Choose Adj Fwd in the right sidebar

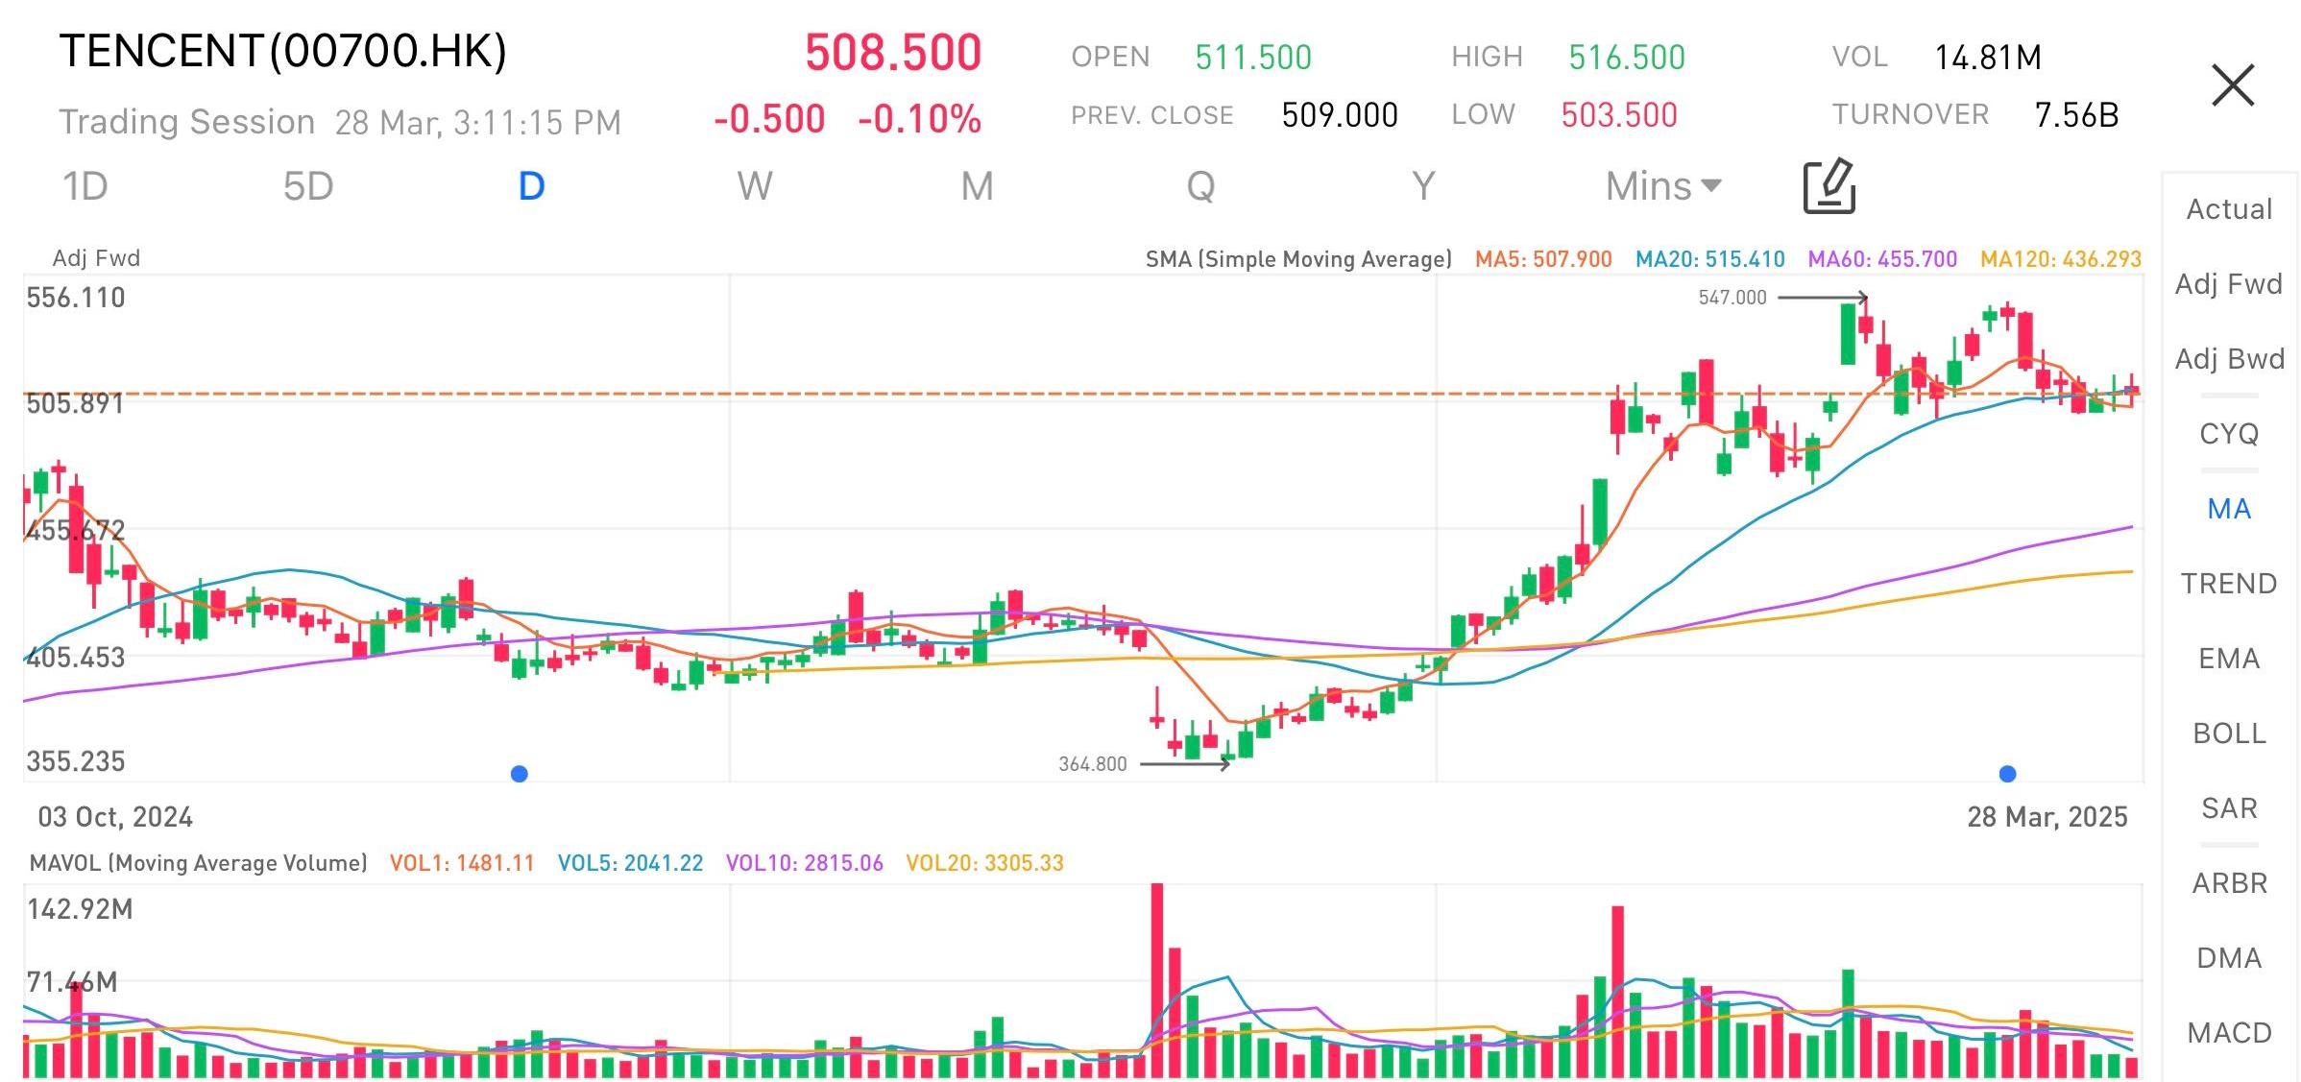2229,284
